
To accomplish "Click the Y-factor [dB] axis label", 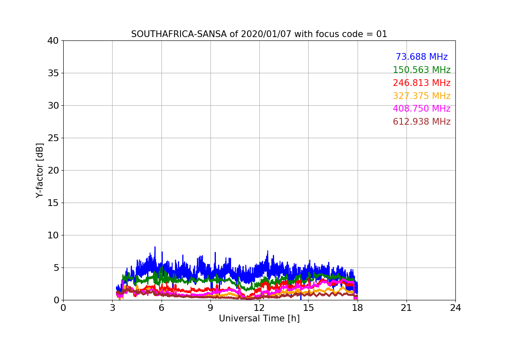I will point(40,170).
